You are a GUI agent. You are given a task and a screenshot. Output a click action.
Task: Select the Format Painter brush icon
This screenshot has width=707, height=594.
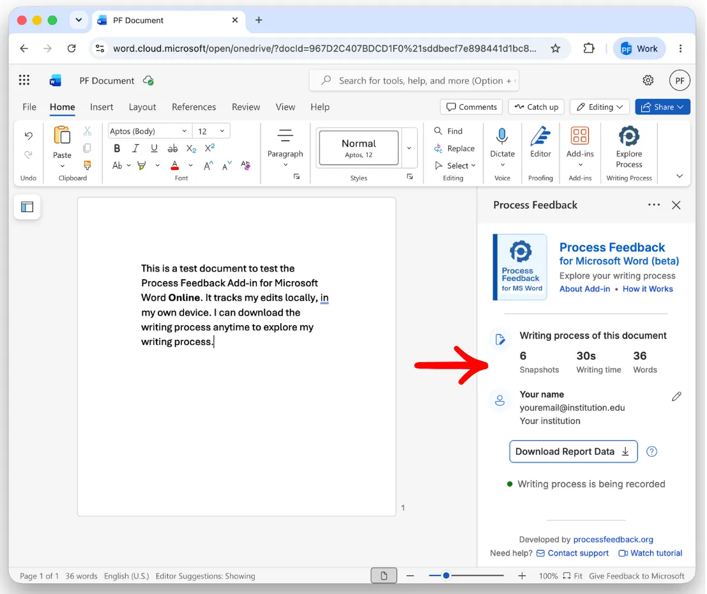pos(87,165)
